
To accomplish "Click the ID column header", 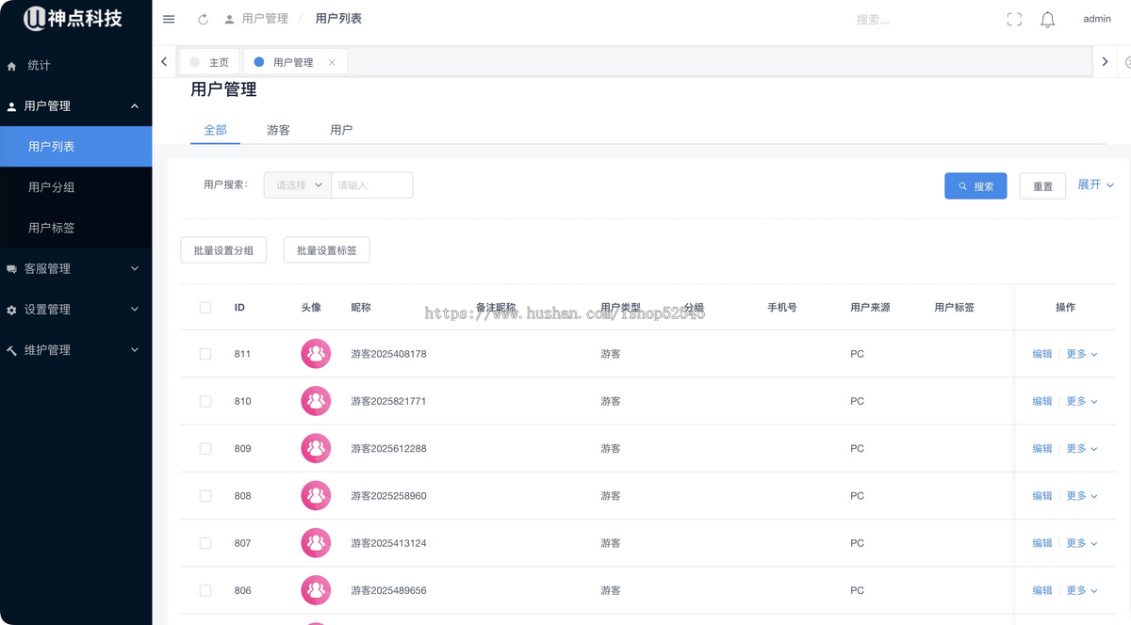I will click(239, 307).
